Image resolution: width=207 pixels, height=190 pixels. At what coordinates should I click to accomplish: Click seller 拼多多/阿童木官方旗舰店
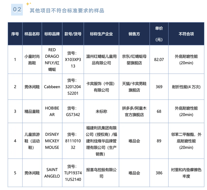click(134, 111)
